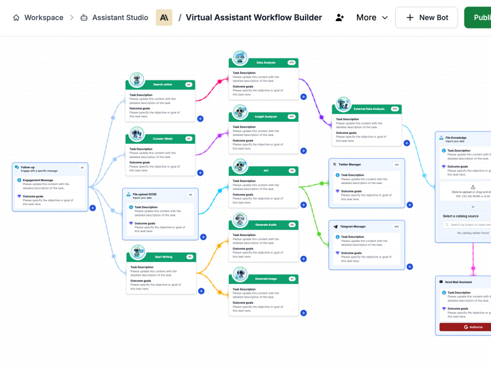Click the Authorize button in Send Mail Assistant
491x368 pixels.
(465, 327)
